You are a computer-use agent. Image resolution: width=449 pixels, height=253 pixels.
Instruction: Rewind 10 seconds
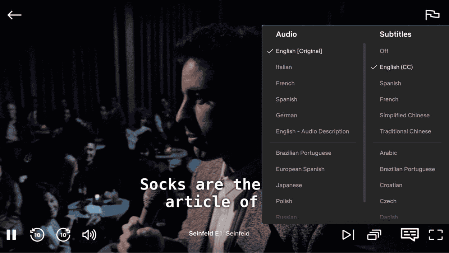37,235
